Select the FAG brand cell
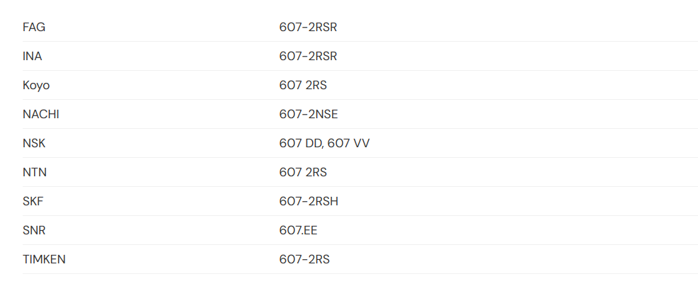 [x=34, y=28]
